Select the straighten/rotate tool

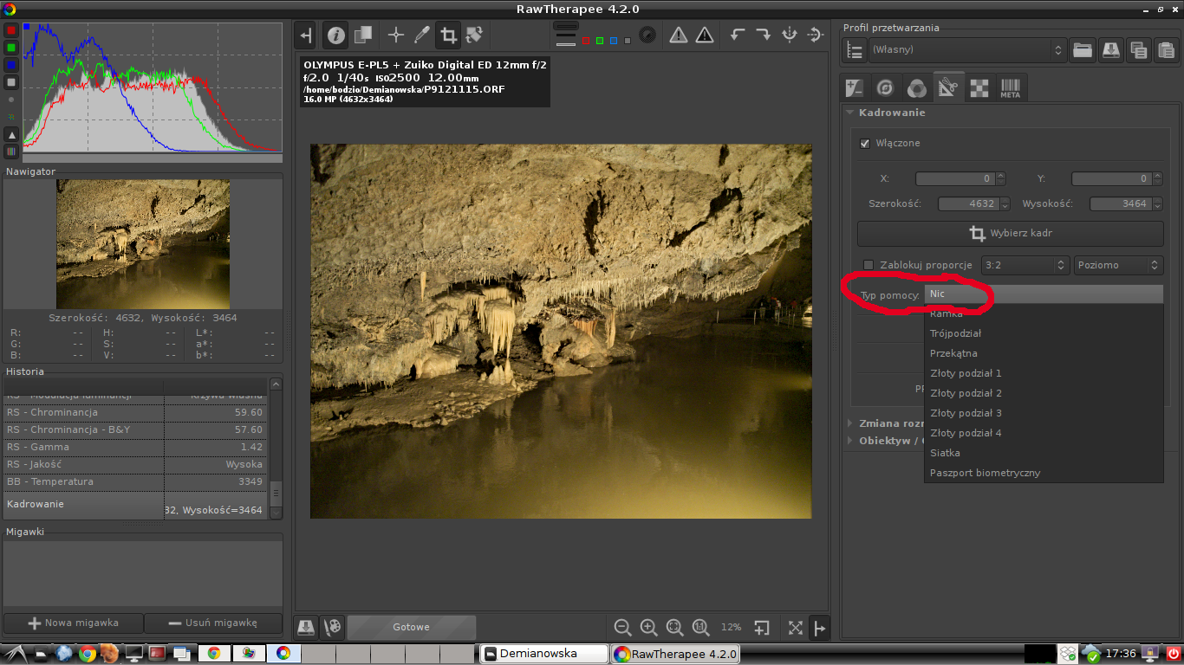pyautogui.click(x=474, y=36)
